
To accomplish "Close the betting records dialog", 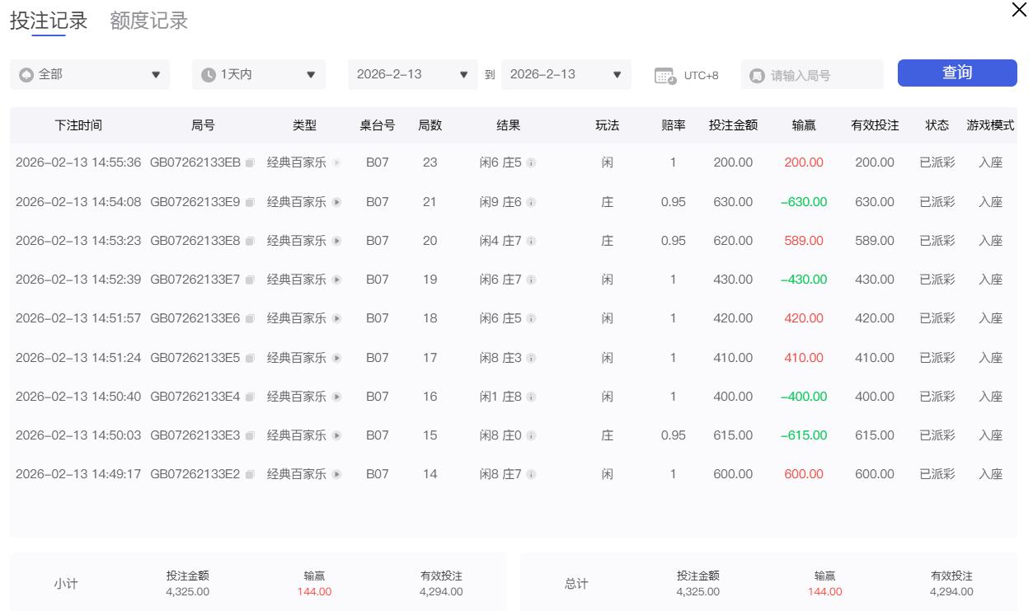I will pos(1019,10).
